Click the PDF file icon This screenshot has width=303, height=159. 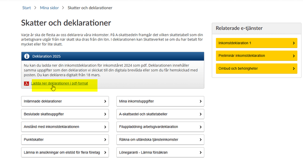27,83
